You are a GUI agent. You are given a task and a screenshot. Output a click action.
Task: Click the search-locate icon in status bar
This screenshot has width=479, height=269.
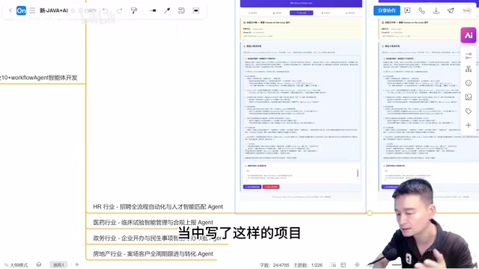[x=333, y=265]
